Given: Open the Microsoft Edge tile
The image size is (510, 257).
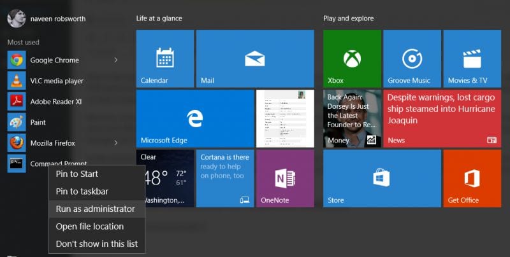Looking at the screenshot, I should tap(194, 118).
